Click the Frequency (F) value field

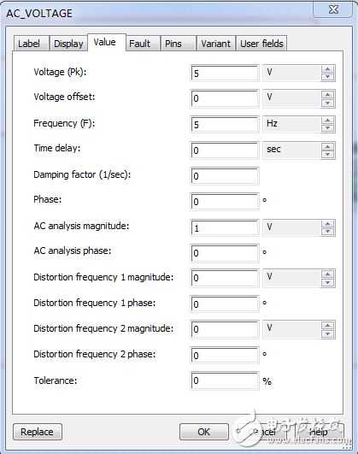tap(225, 125)
